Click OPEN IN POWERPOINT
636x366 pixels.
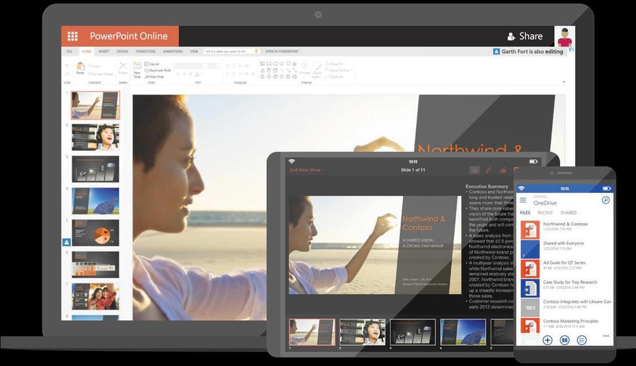(282, 52)
